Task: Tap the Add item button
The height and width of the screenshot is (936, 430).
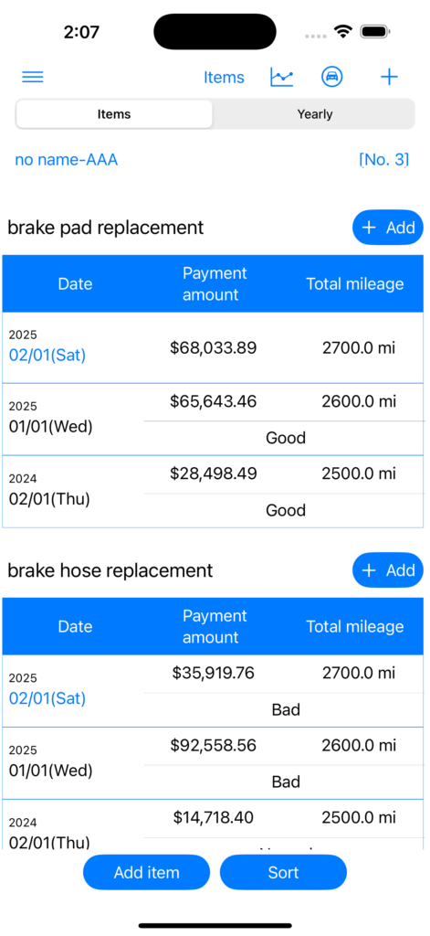Action: tap(147, 873)
